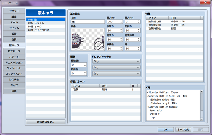Viewport: 212px width, 135px height.
Task: Select enemy 0004 ミノタウロス
Action: [x=46, y=30]
